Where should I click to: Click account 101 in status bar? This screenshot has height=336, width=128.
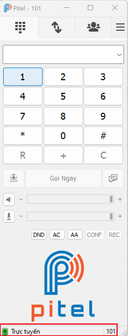[x=111, y=331]
